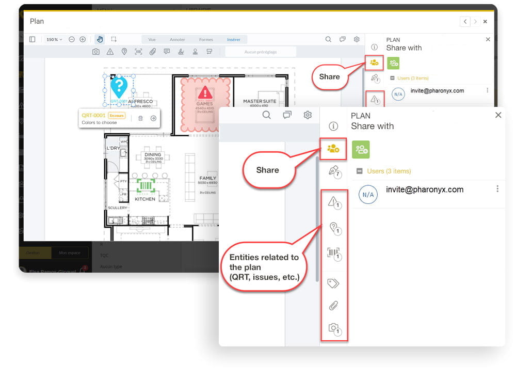Screen dimensions: 516x380
Task: Select the green barcode marker in the Kitchen
Action: (146, 186)
